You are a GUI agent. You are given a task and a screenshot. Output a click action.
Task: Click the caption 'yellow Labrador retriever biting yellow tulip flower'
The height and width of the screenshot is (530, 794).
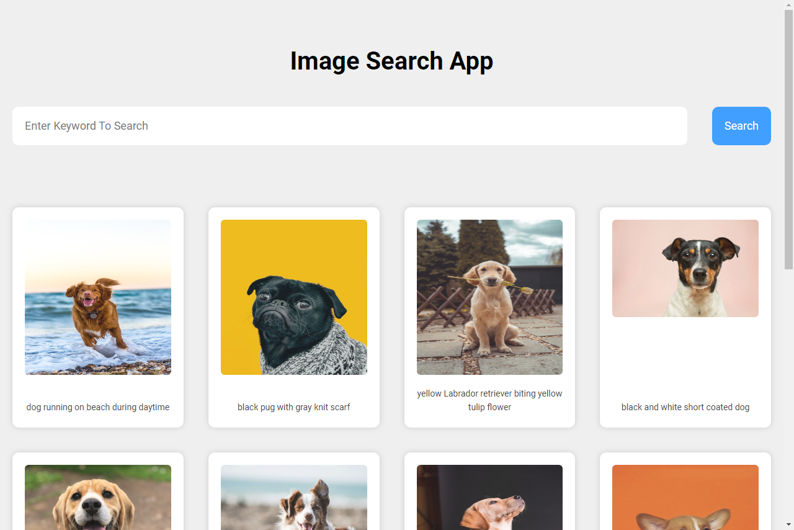489,400
